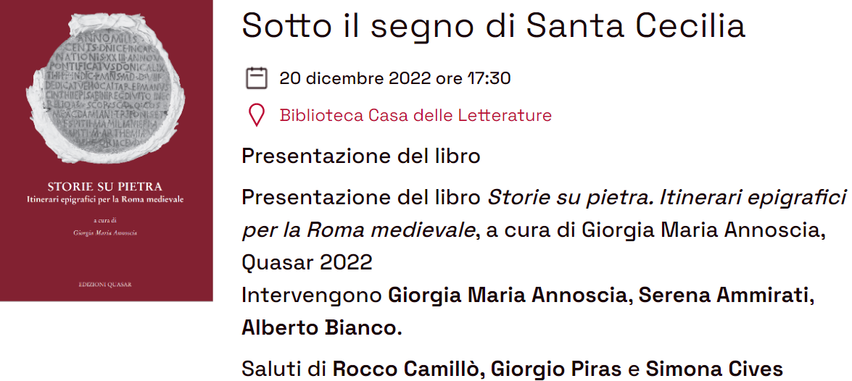This screenshot has height=381, width=852.
Task: Click the bold name Rocco Camillò
Action: coord(407,369)
